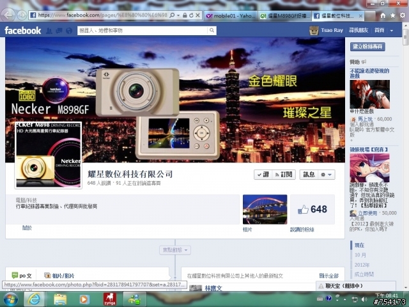409x307 pixels.
Task: Click the 說讚的粉絲 label link
Action: (x=302, y=230)
